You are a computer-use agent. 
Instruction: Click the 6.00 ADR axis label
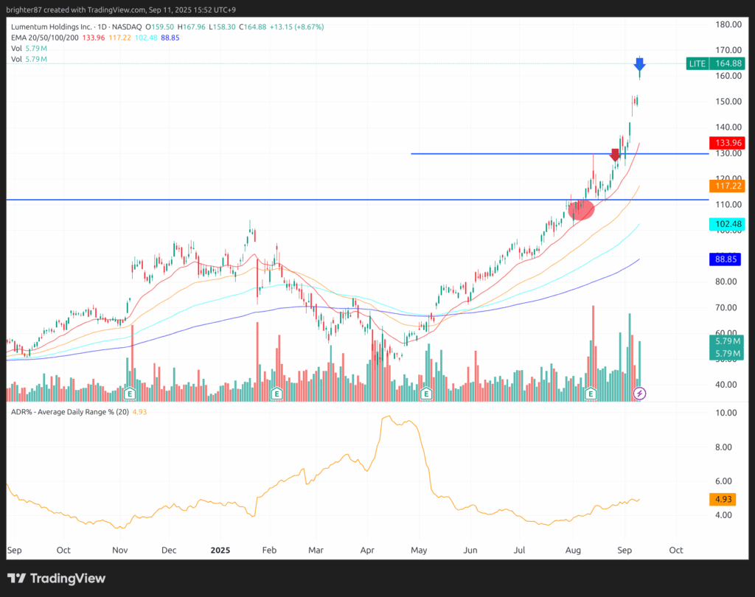click(x=724, y=481)
